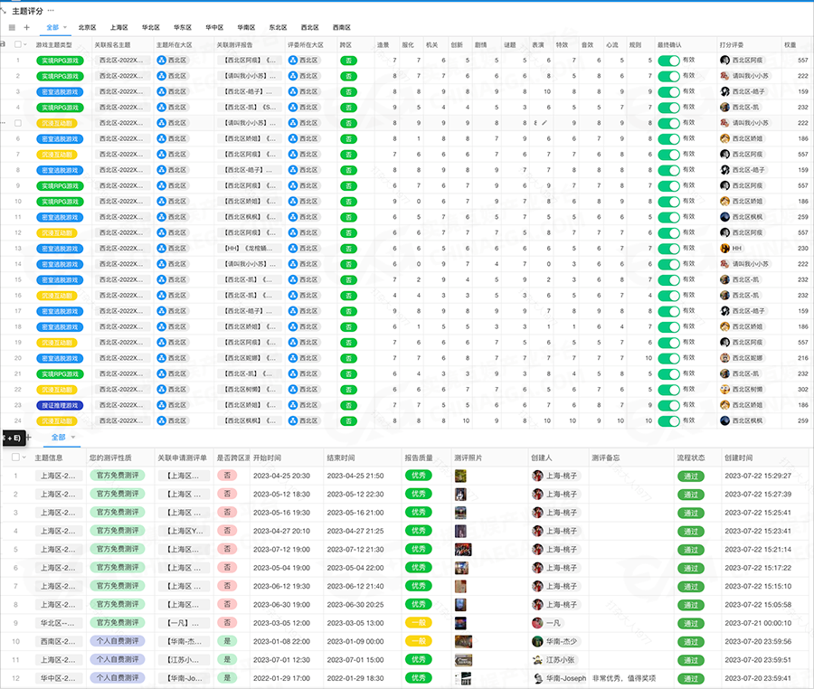Viewport: 814px width, 689px height.
Task: Click the 搜证推理游戏 tag in row 23
Action: [59, 405]
